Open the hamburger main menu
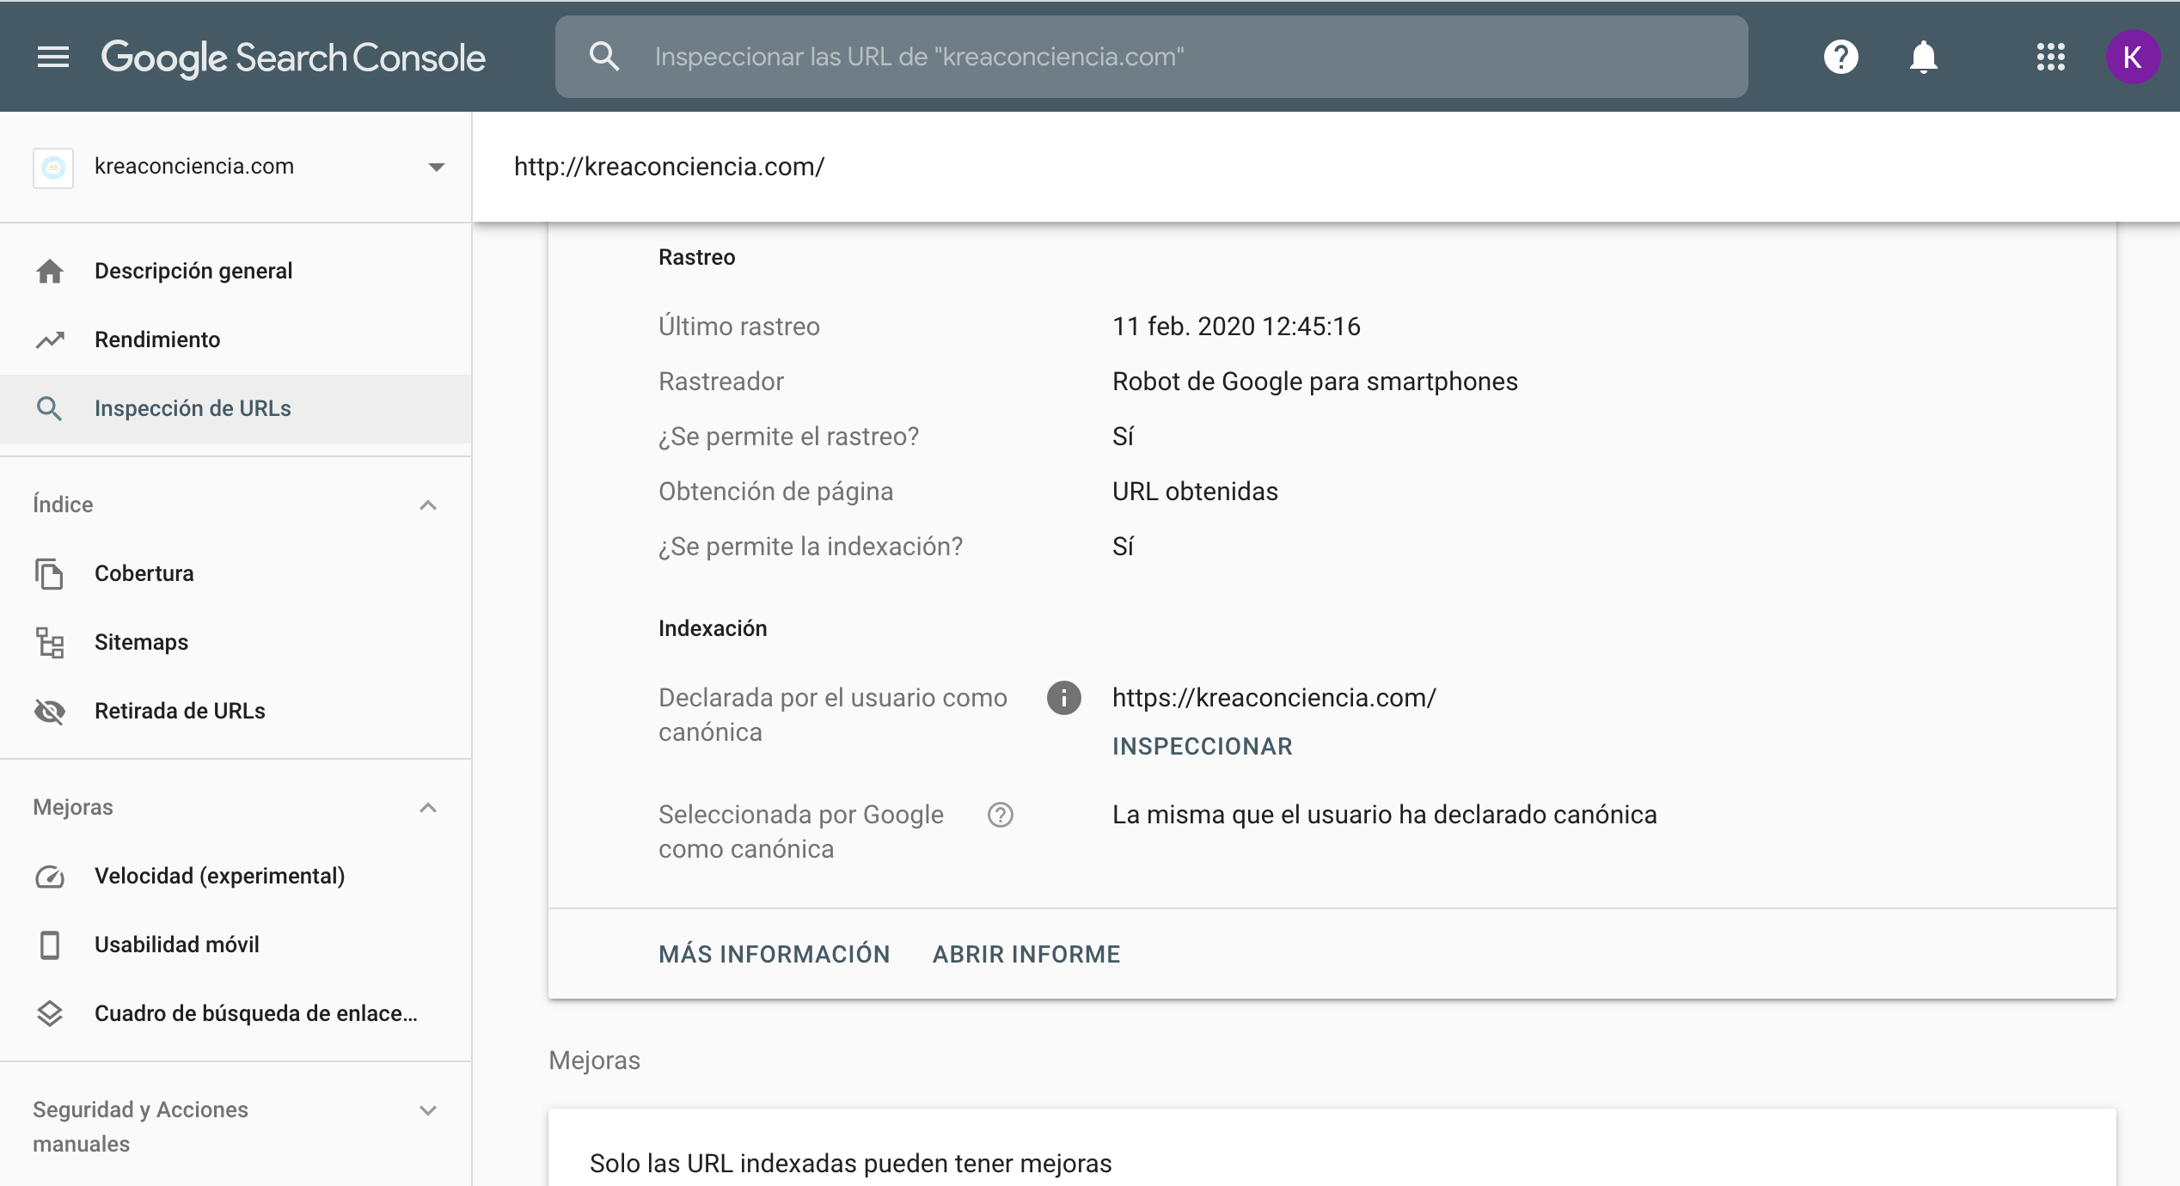The height and width of the screenshot is (1186, 2180). pyautogui.click(x=53, y=57)
